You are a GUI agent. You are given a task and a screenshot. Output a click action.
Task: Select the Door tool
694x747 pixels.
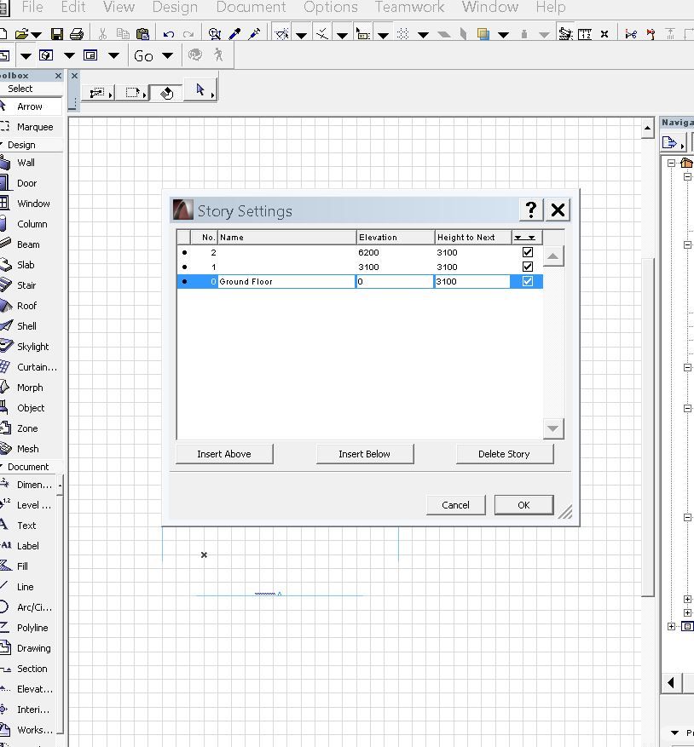click(x=26, y=183)
